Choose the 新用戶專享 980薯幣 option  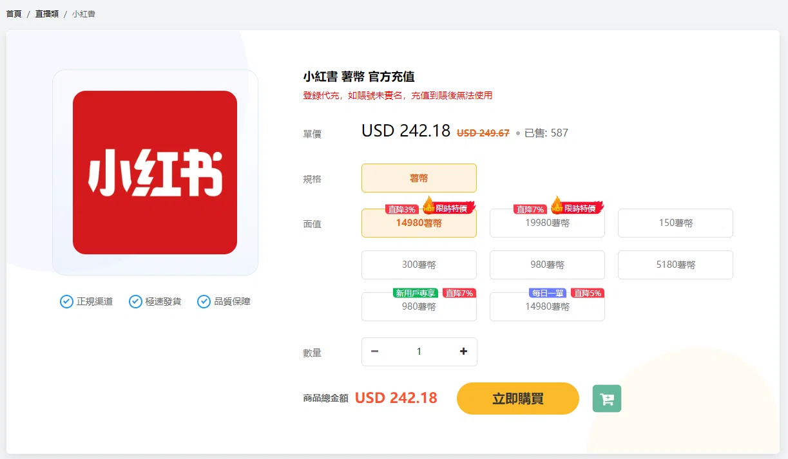(419, 307)
